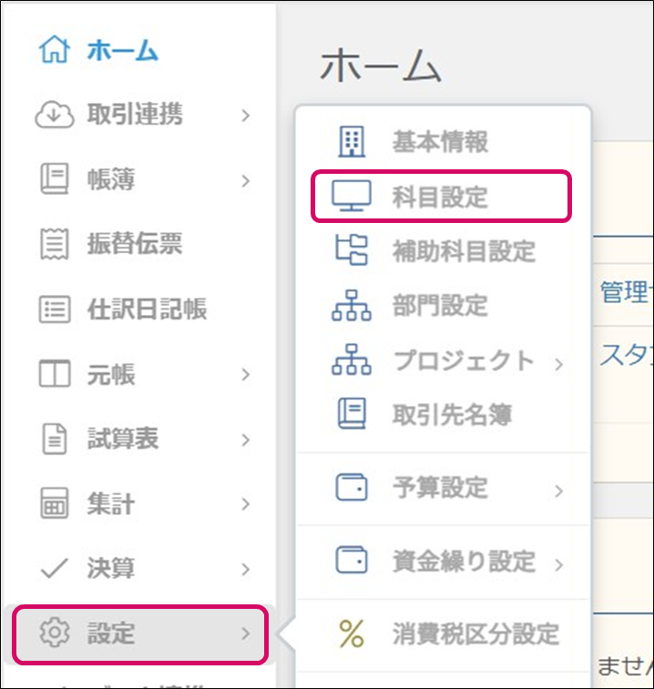
Task: Click the percent icon for 消費税区分設定
Action: [x=352, y=633]
